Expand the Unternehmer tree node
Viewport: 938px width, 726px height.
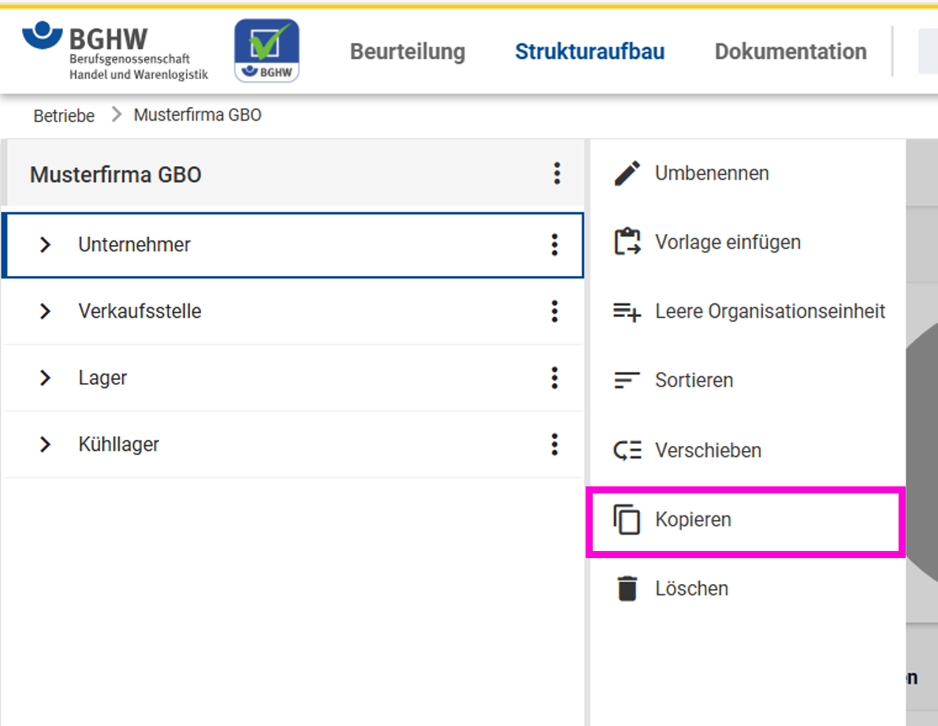pos(45,245)
